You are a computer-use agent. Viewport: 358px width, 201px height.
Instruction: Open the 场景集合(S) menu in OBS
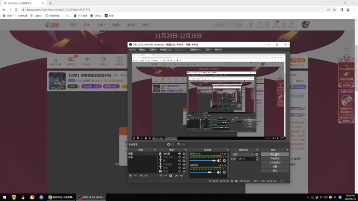[x=196, y=50]
